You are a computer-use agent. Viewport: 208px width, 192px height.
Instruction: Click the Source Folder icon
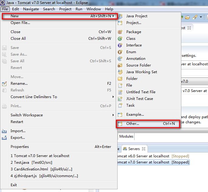pyautogui.click(x=120, y=65)
